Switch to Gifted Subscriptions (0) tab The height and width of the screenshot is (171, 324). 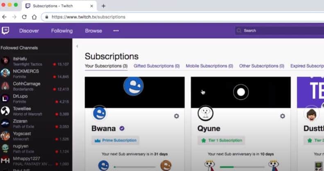156,66
